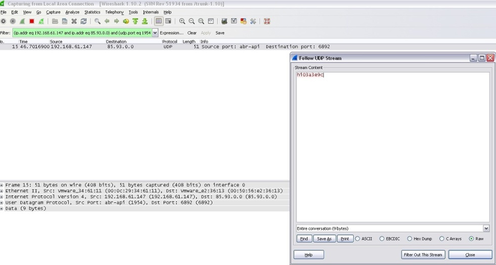496x265 pixels.
Task: Open the capture interfaces list icon
Action: coord(3,21)
